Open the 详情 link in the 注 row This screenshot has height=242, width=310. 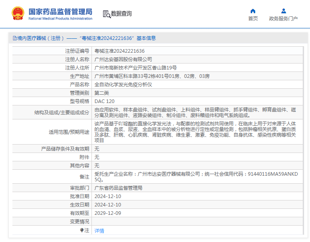99,231
